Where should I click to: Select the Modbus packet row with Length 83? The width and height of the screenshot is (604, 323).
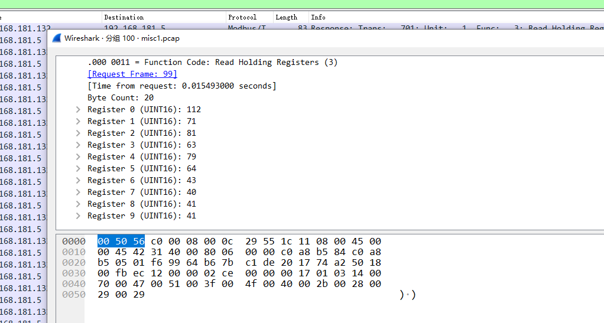302,27
